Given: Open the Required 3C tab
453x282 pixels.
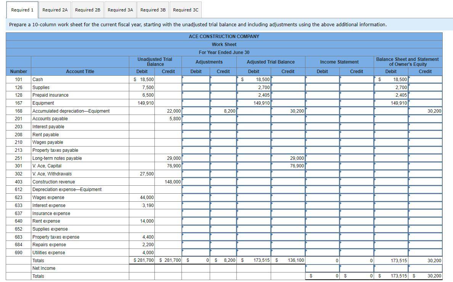Looking at the screenshot, I should [185, 10].
